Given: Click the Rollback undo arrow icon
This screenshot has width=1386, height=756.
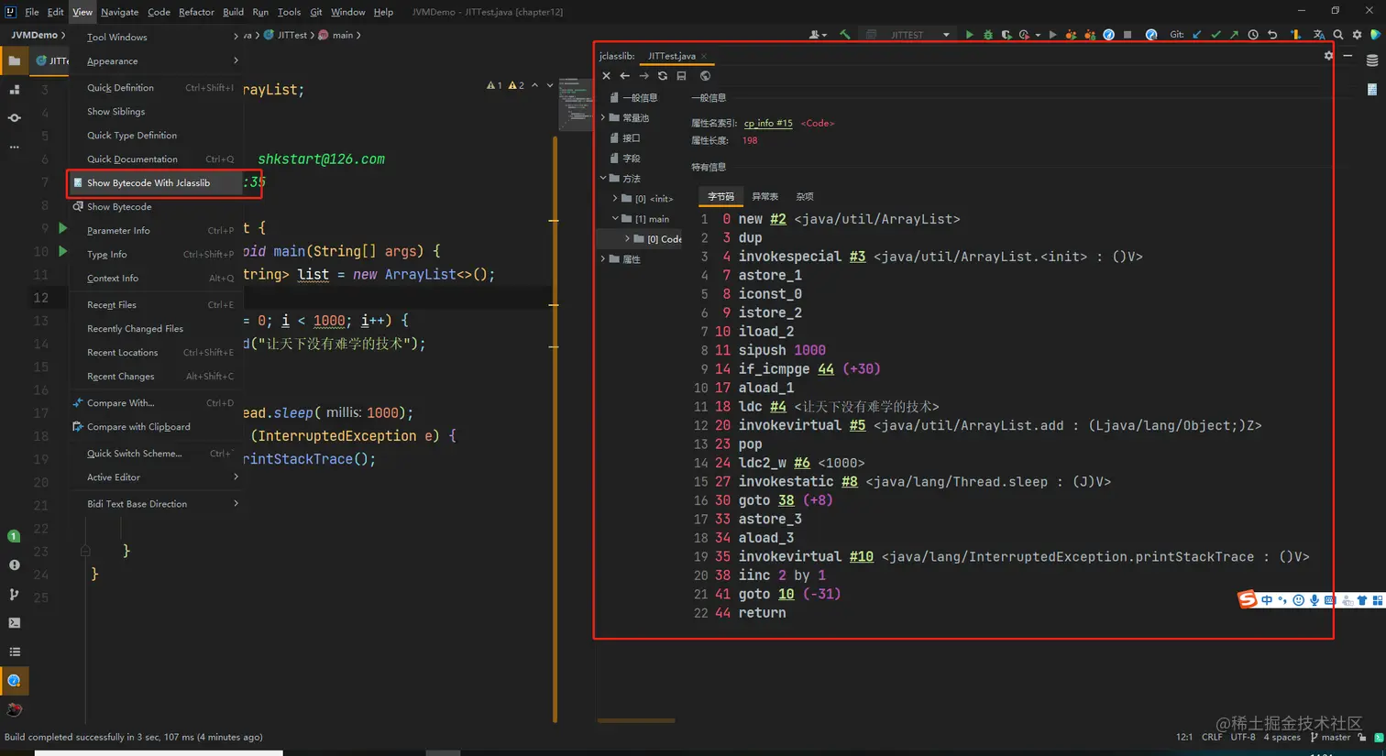Looking at the screenshot, I should [x=1272, y=35].
